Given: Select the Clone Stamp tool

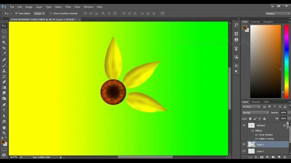Looking at the screenshot, I should click(x=4, y=71).
